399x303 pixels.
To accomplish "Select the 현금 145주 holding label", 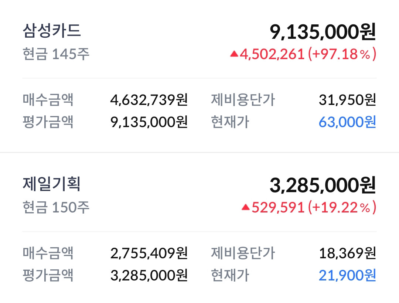I will pos(56,54).
